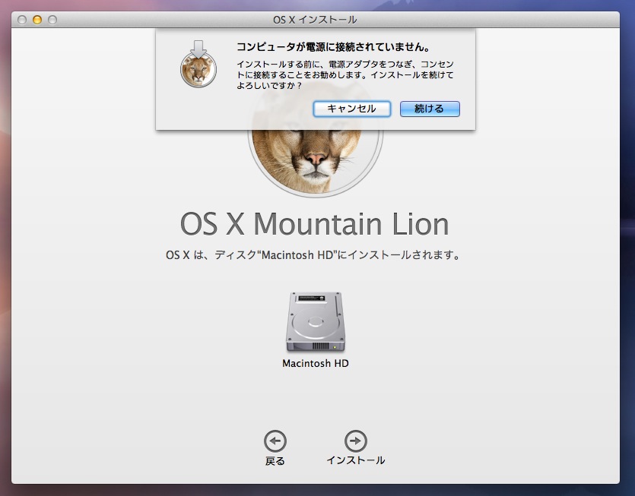Click the "Macintosh HD" label under the disk
Image resolution: width=635 pixels, height=496 pixels.
tap(316, 363)
